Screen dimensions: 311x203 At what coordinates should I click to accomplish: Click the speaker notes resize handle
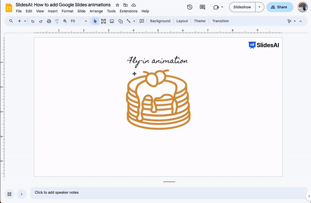coord(169,182)
